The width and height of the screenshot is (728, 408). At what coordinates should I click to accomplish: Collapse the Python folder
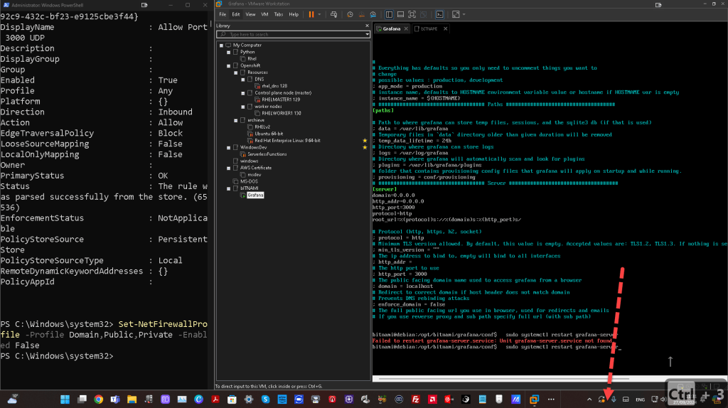228,53
